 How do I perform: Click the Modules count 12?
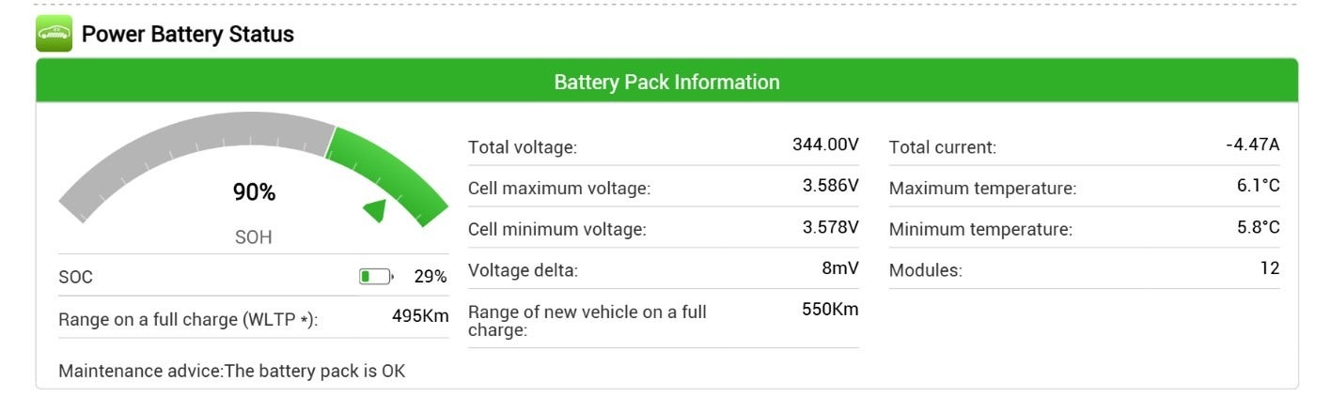1269,268
